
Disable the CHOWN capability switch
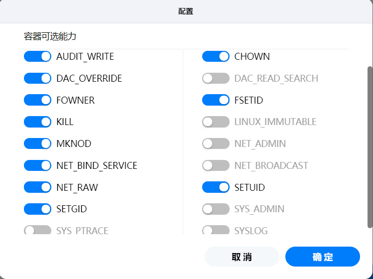(x=216, y=56)
